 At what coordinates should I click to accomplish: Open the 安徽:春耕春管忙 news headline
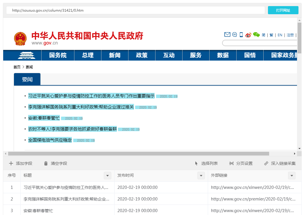pos(44,118)
